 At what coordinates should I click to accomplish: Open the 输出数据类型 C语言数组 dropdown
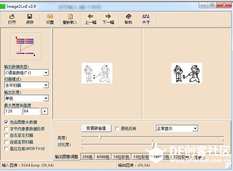46,72
